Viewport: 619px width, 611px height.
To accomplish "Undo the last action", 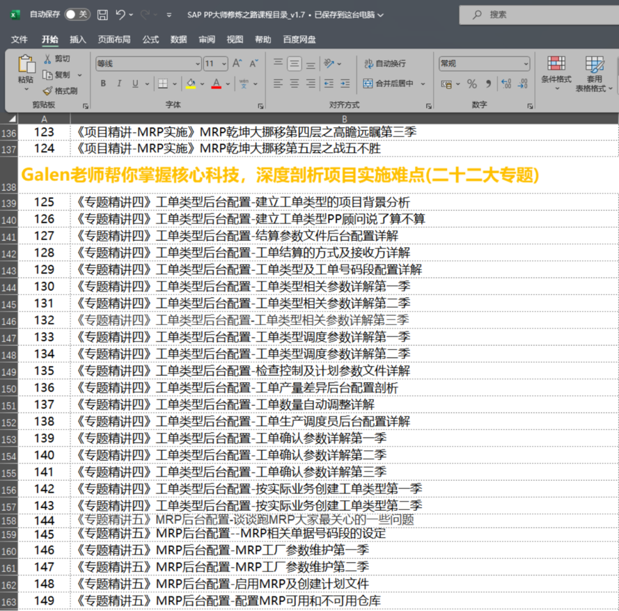I will 120,15.
